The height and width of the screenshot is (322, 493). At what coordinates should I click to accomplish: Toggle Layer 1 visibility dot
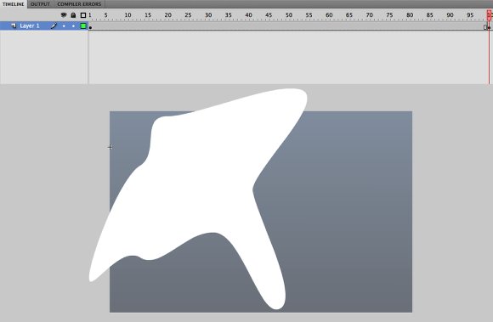tap(64, 26)
